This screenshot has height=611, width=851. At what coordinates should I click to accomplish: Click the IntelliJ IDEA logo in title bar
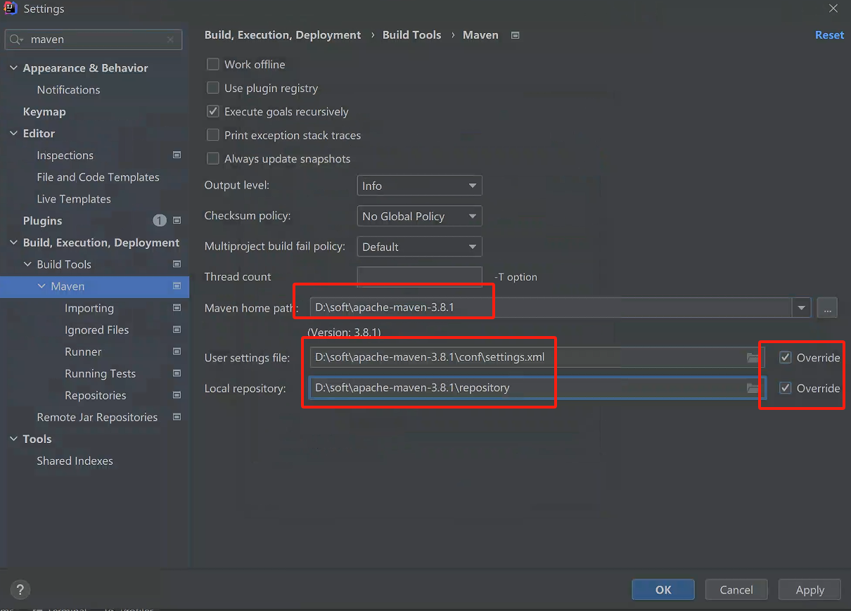[x=11, y=8]
